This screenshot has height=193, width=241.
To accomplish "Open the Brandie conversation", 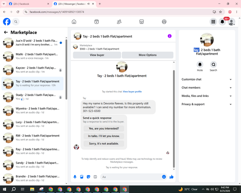I will click(32, 179).
